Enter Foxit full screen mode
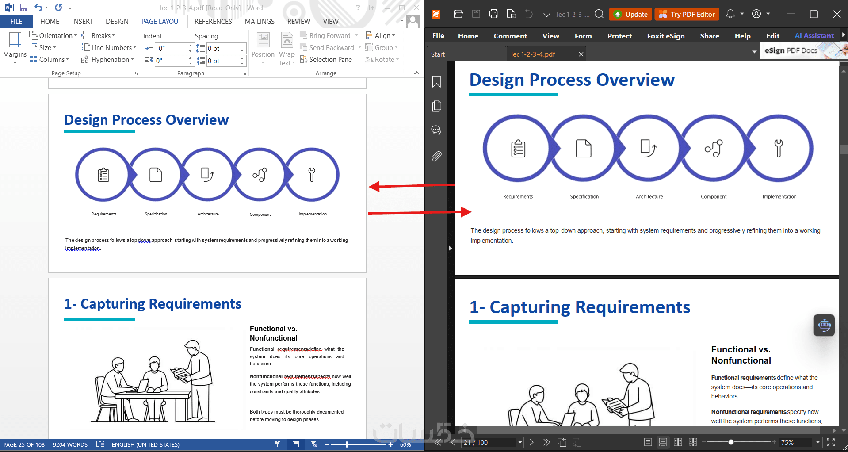This screenshot has width=848, height=452. (x=831, y=442)
